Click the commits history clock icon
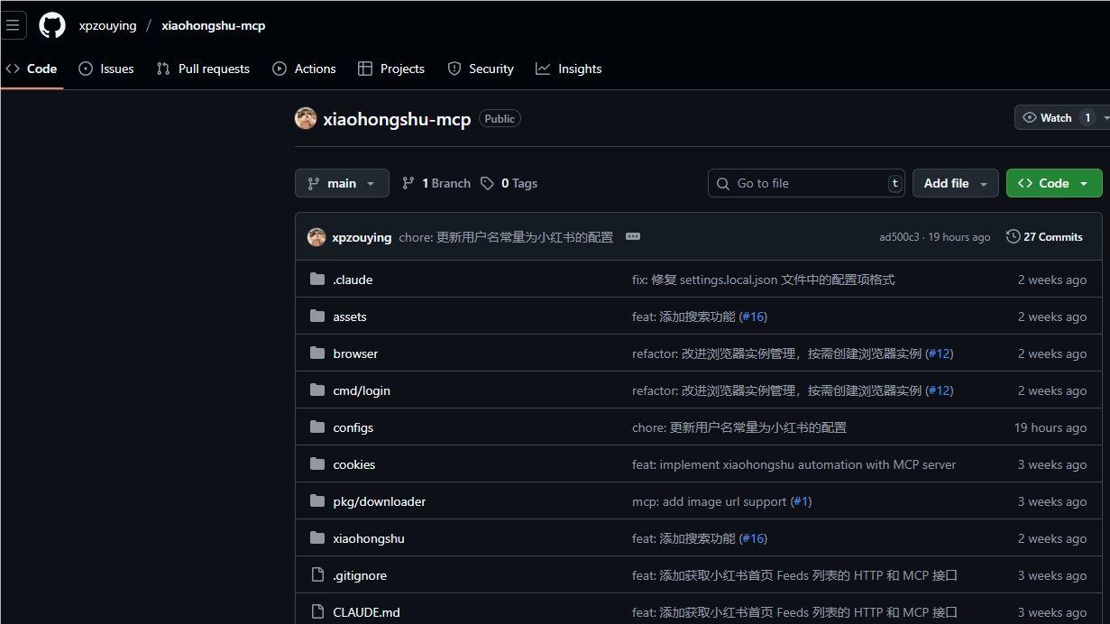Screen dimensions: 1110x624 pos(1012,237)
